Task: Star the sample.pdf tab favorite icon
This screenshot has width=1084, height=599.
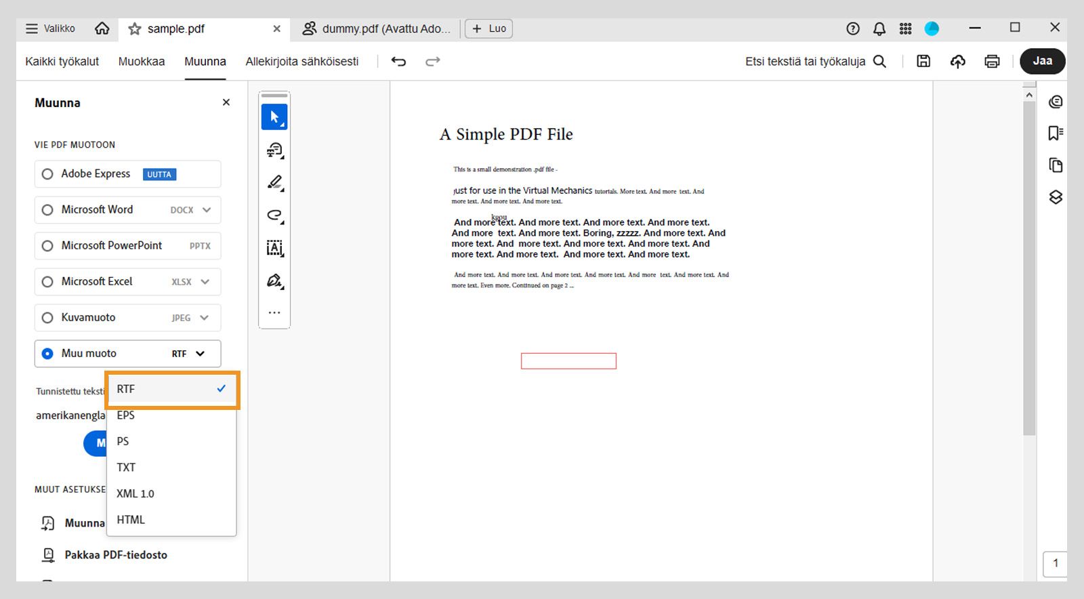Action: 135,28
